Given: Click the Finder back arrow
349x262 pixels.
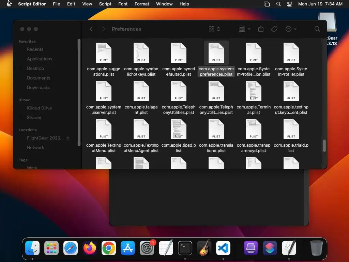Looking at the screenshot, I should [91, 29].
